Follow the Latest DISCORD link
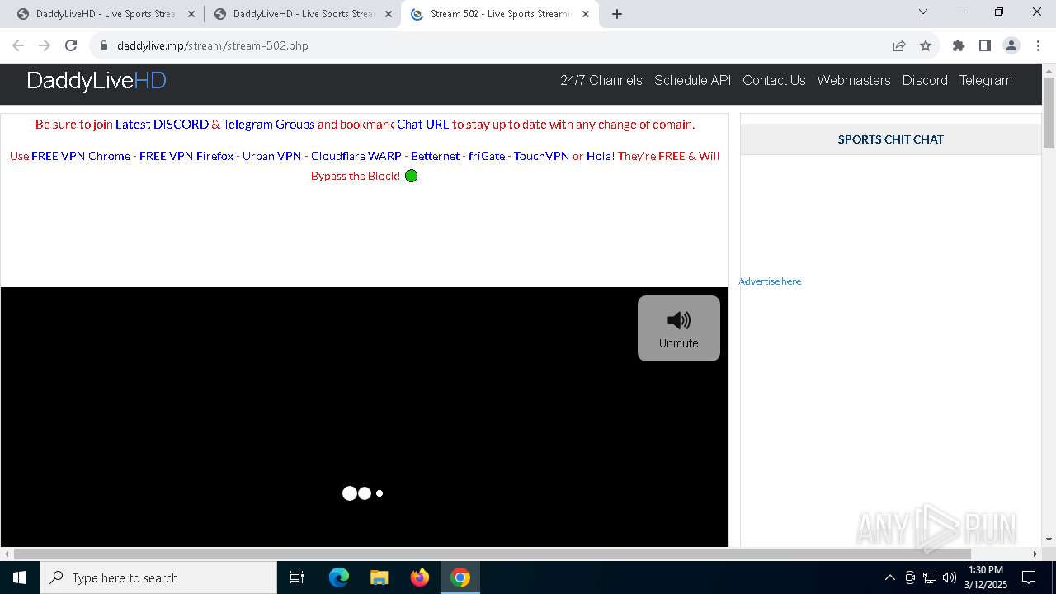The height and width of the screenshot is (594, 1056). [162, 125]
